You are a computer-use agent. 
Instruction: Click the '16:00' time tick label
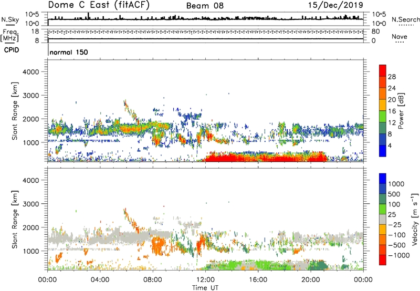point(258,280)
